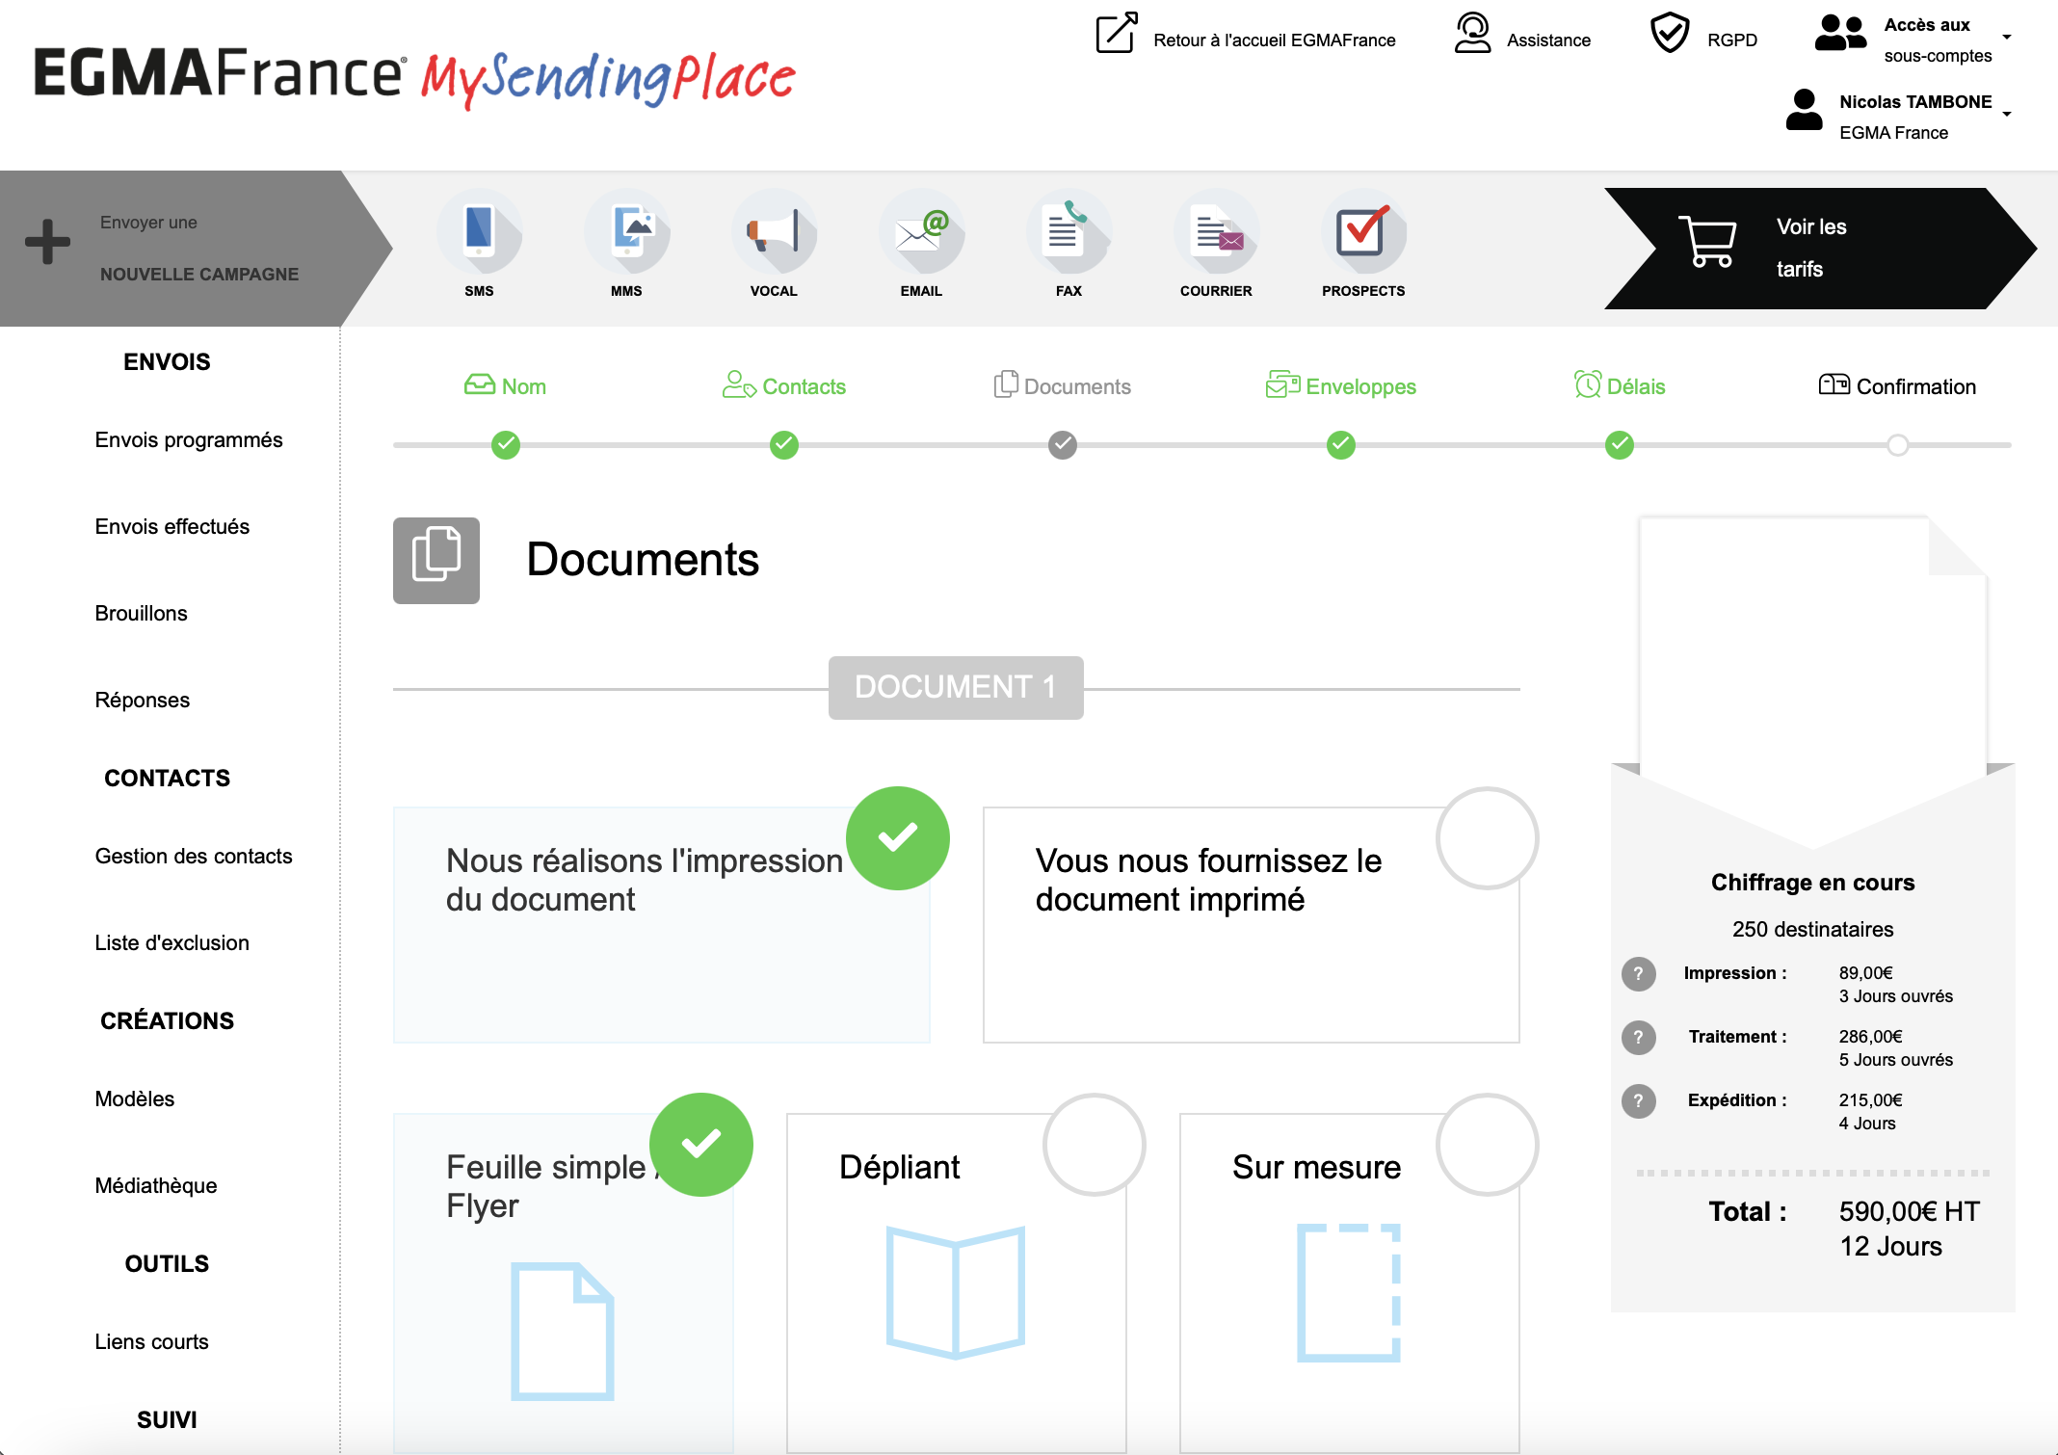This screenshot has height=1455, width=2058.
Task: Pick the Sur mesure document format
Action: pos(1349,1282)
